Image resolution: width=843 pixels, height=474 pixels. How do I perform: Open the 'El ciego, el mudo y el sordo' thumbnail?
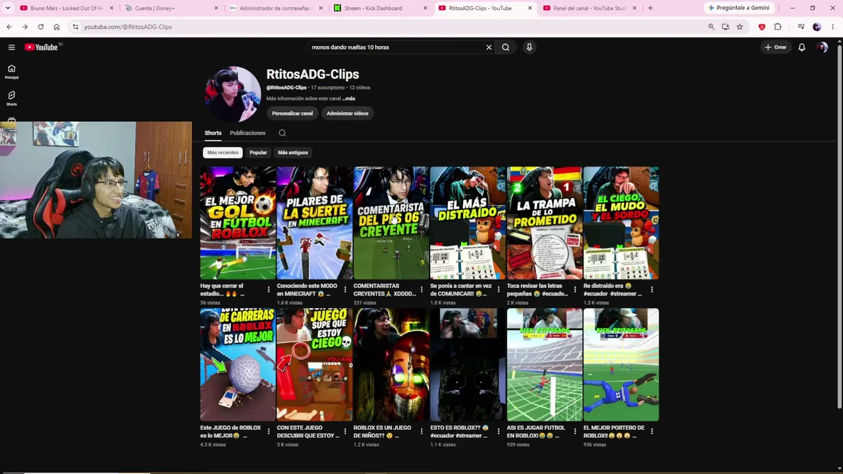pyautogui.click(x=621, y=223)
